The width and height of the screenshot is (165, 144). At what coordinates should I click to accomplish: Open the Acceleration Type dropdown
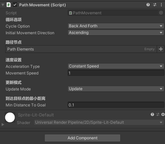pos(116,66)
